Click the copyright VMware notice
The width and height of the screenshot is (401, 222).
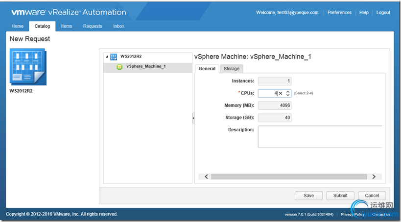coord(62,214)
